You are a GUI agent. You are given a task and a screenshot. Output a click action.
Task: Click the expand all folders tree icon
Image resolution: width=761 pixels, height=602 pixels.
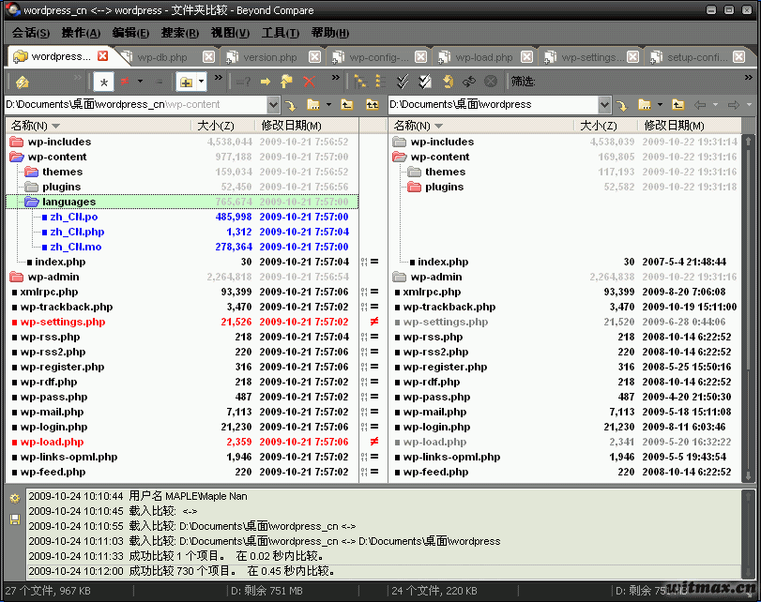pos(360,82)
